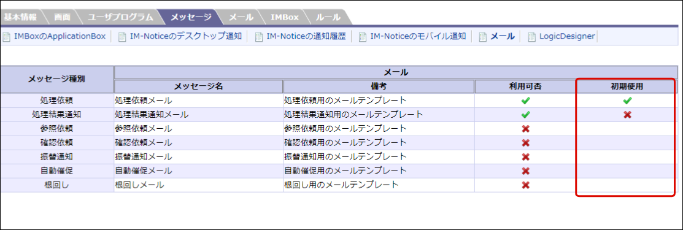Click the 自動催促メール name cell

click(199, 171)
